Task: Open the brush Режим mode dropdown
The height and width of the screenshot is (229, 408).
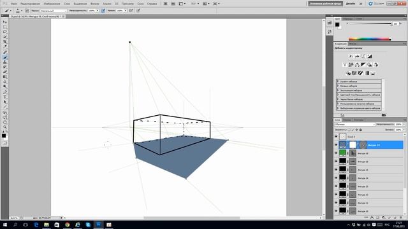Action: (x=54, y=11)
